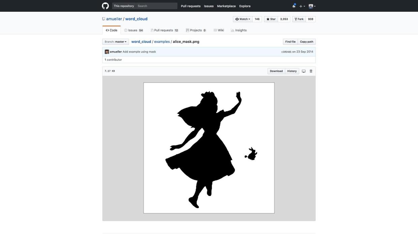This screenshot has height=235, width=418.
Task: Click amueller's avatar in commit row
Action: (107, 52)
